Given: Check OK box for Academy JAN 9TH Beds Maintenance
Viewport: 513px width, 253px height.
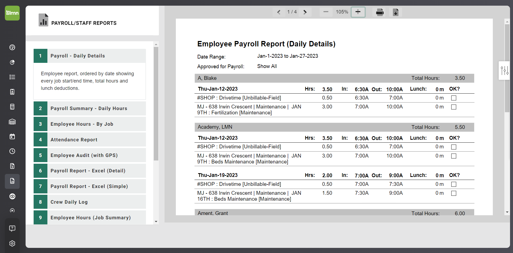Looking at the screenshot, I should (x=454, y=156).
